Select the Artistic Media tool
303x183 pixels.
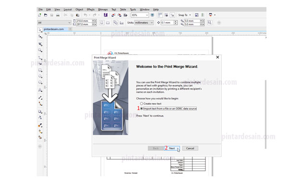pyautogui.click(x=40, y=64)
